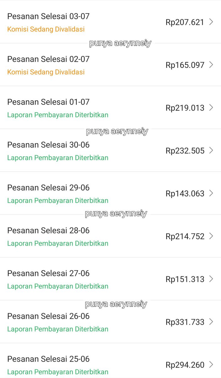This screenshot has width=221, height=378.
Task: Click Laporan Pembayaran Diterbitkan under 29-06
Action: [58, 201]
